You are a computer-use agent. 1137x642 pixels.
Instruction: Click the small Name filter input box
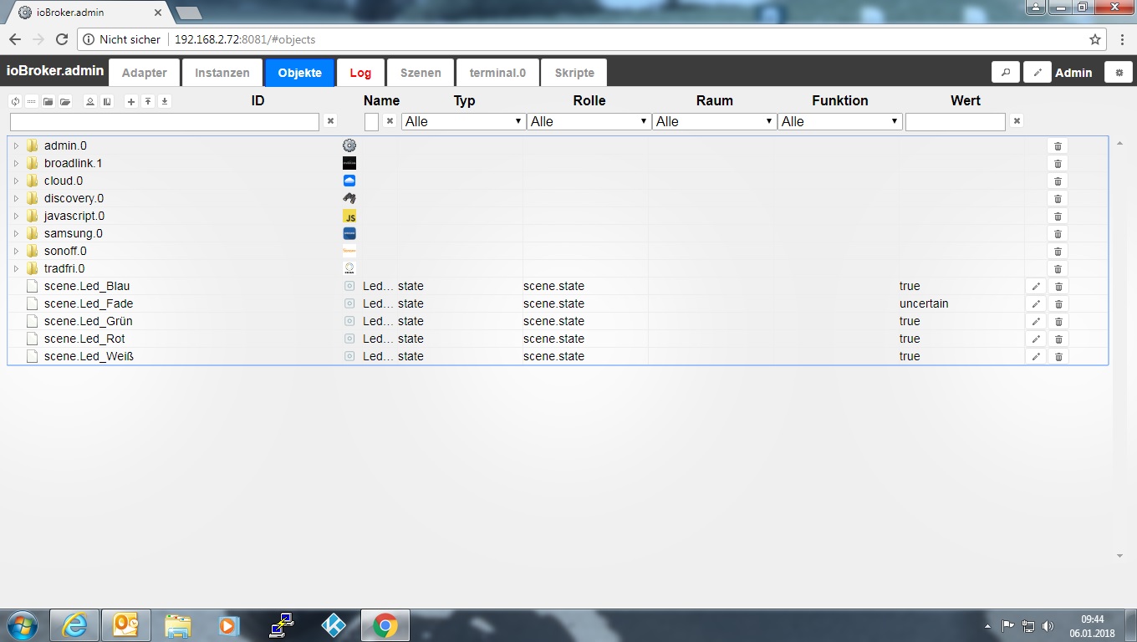tap(372, 122)
